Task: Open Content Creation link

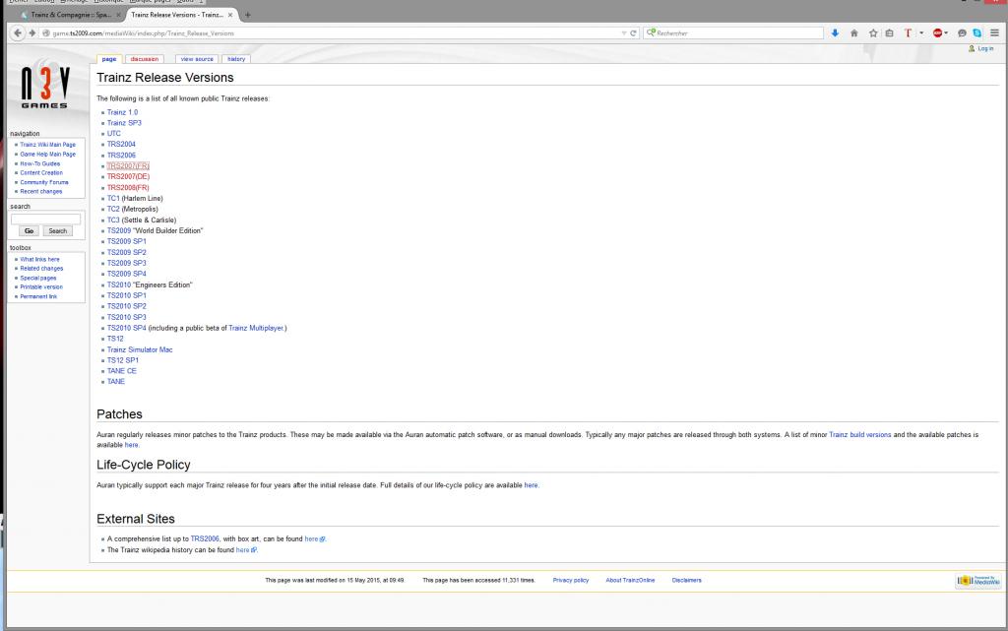Action: click(x=41, y=173)
